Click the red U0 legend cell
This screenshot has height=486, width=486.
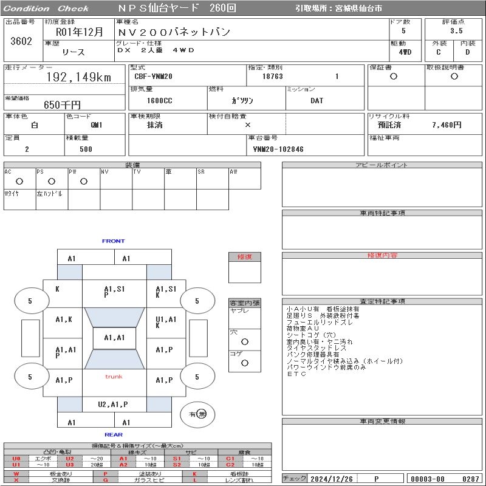[x=16, y=459]
